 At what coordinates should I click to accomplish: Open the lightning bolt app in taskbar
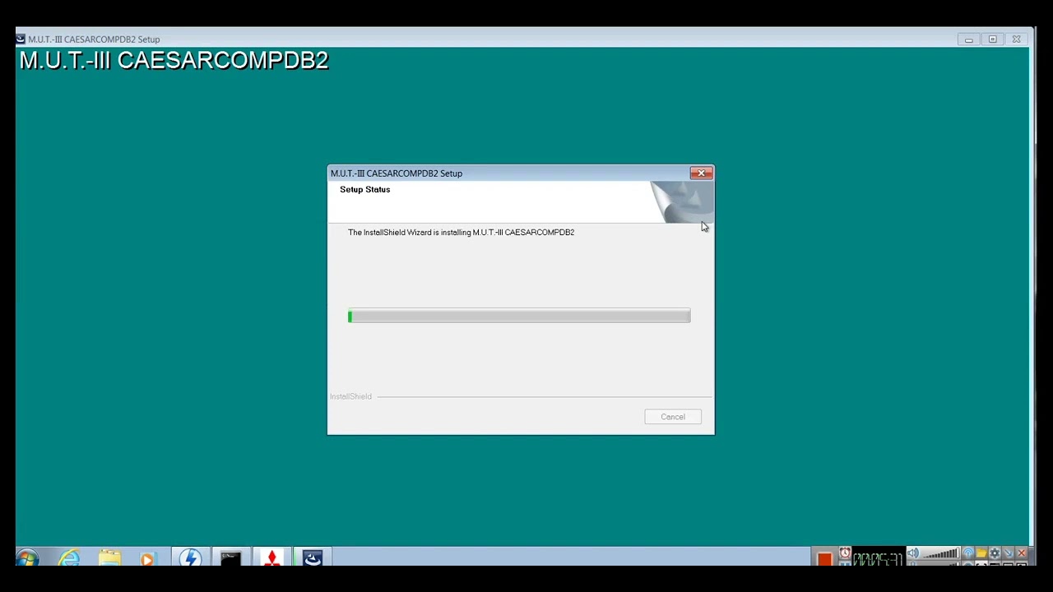[x=190, y=558]
